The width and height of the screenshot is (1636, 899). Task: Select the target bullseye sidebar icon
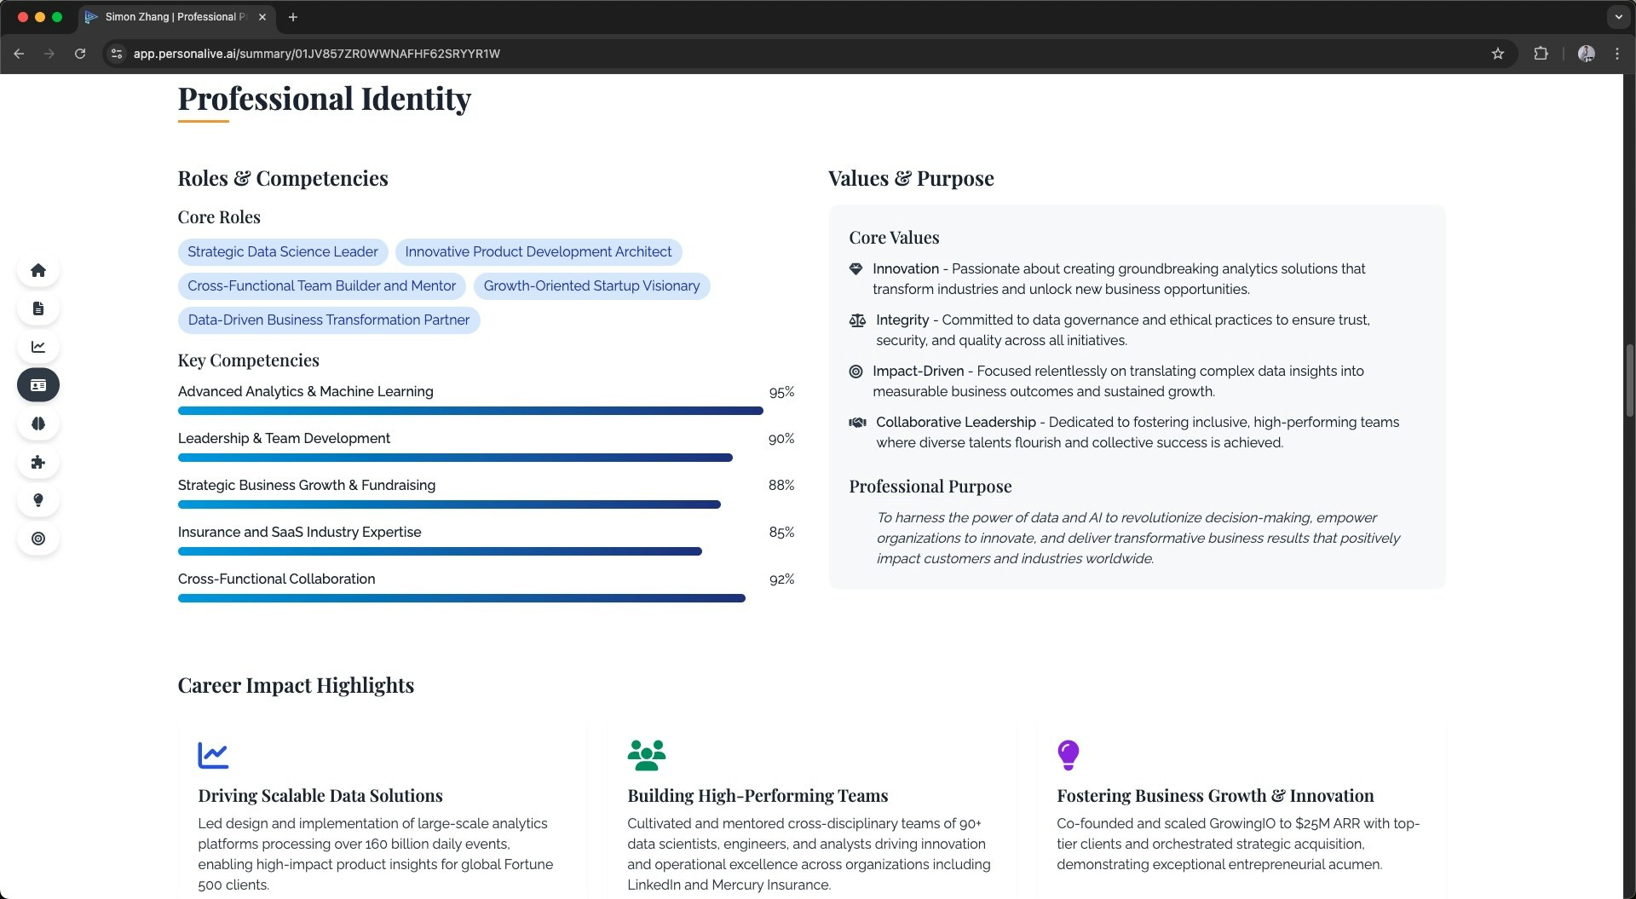point(38,539)
